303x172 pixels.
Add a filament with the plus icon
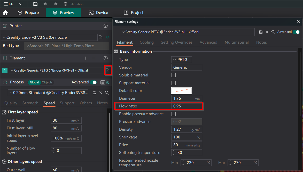coord(86,58)
